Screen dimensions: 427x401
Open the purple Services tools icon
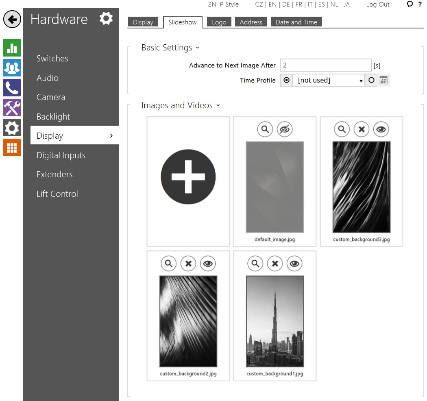12,108
